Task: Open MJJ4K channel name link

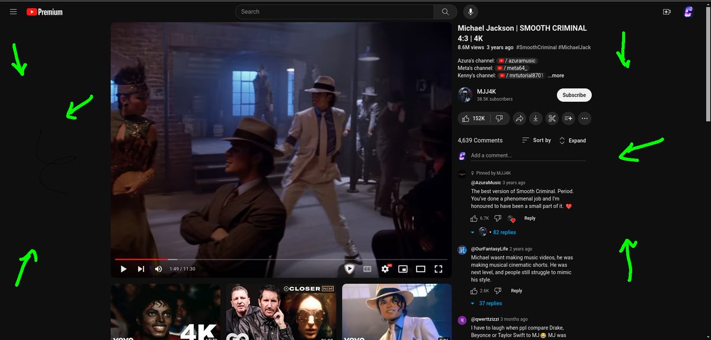Action: 486,91
